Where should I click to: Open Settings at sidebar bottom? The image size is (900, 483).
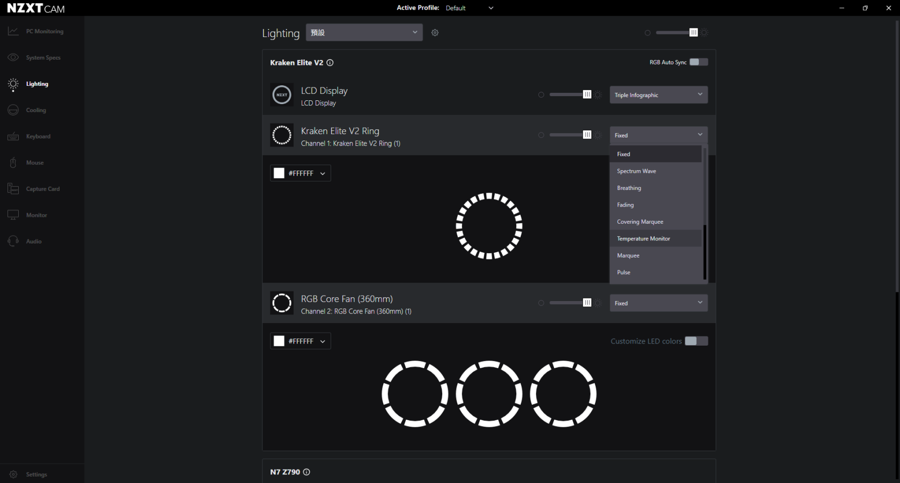36,474
